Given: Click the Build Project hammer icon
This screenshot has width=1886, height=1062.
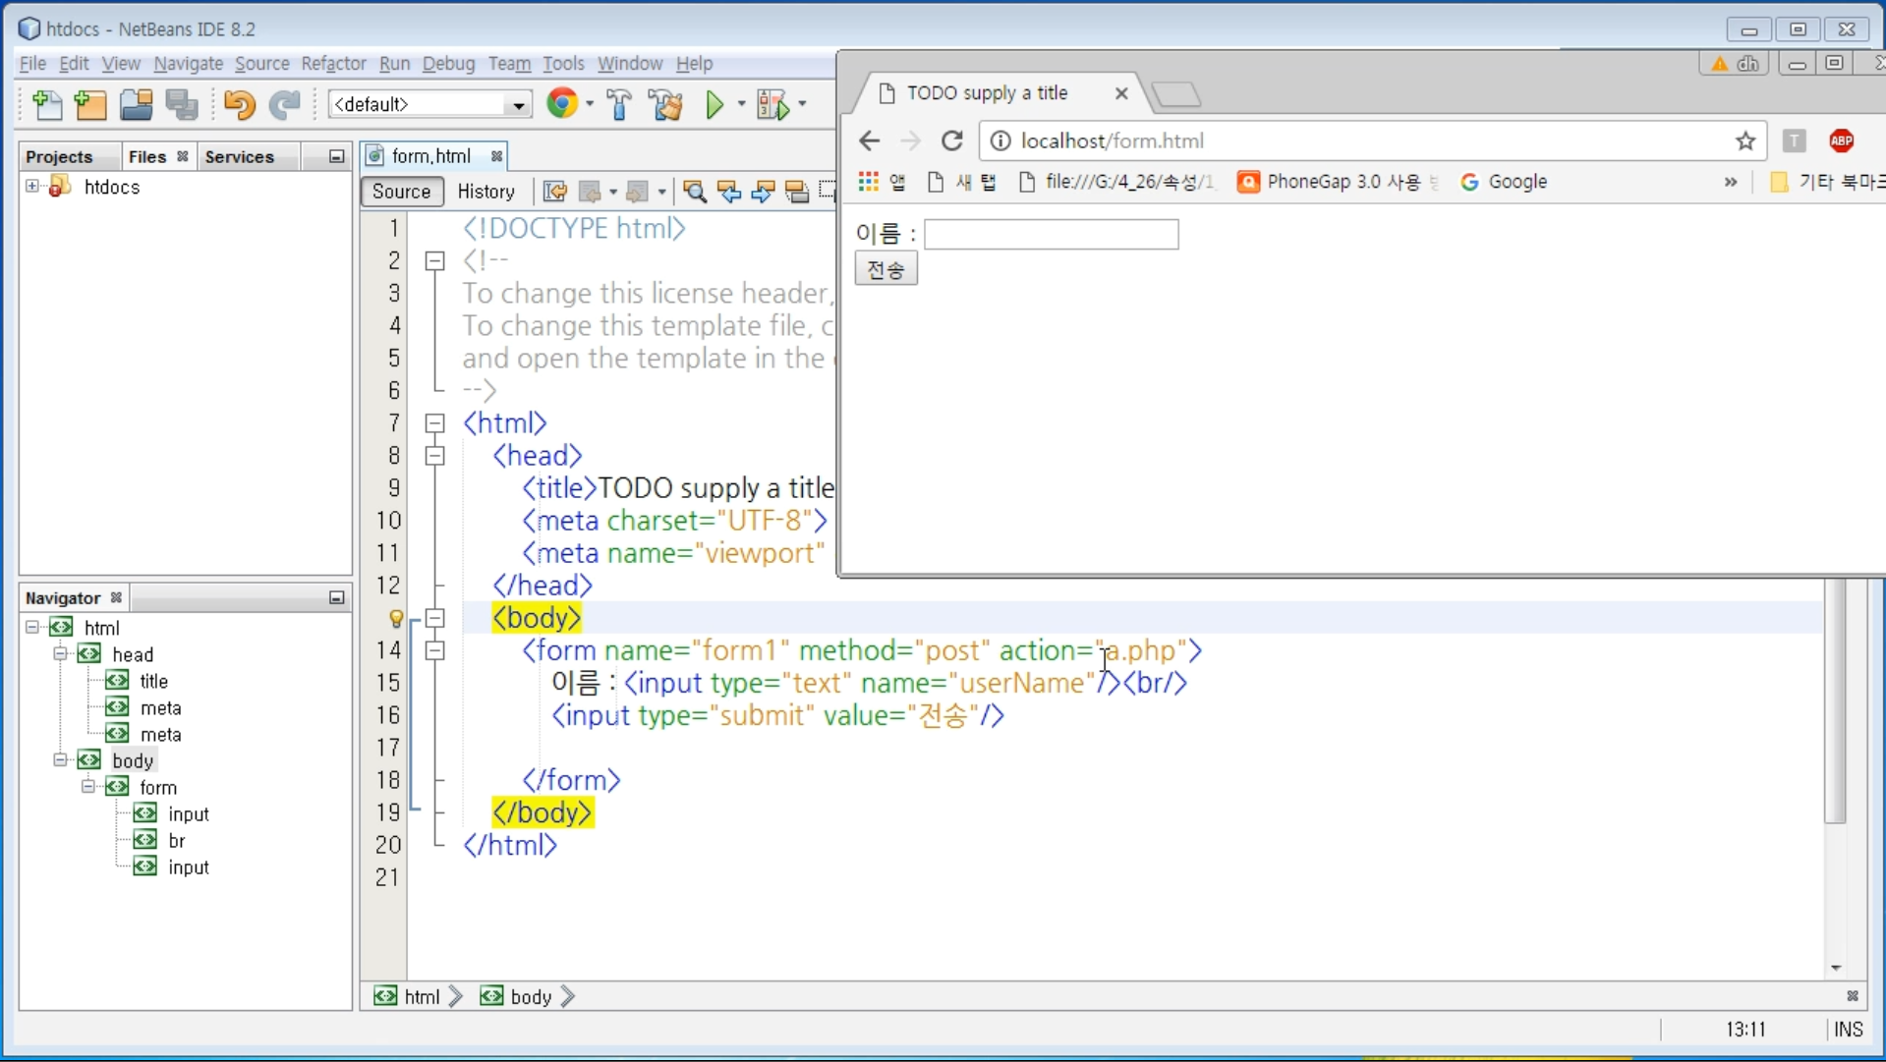Looking at the screenshot, I should point(619,104).
